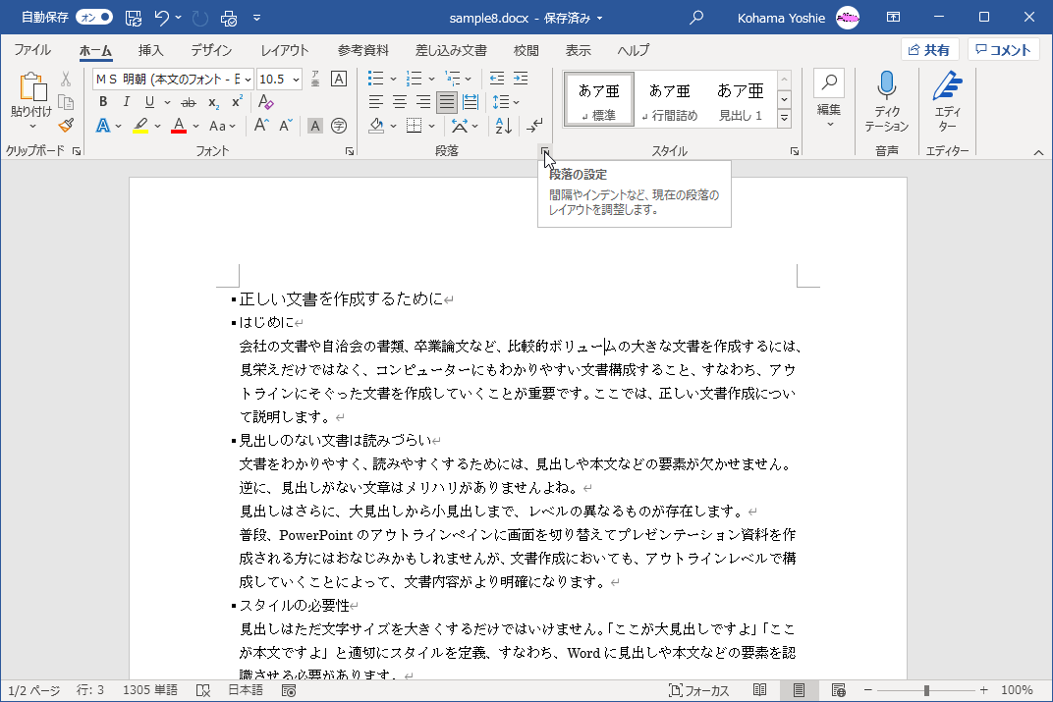Click the Phonetic Guide ruby icon

click(315, 79)
